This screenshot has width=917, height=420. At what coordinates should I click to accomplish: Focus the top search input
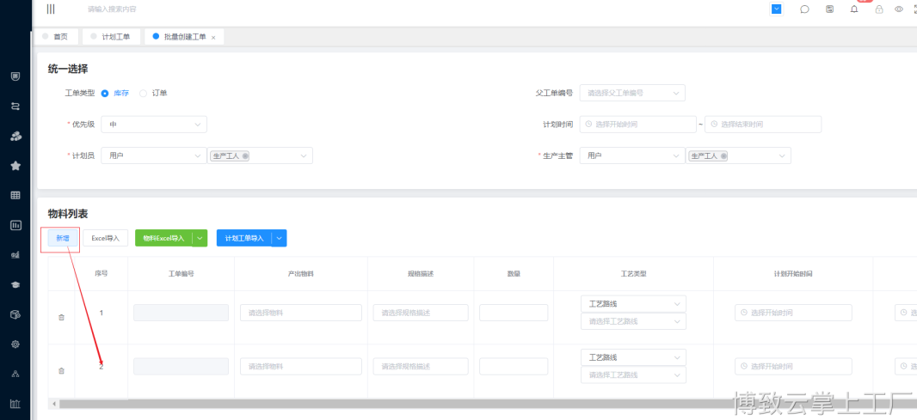(113, 9)
